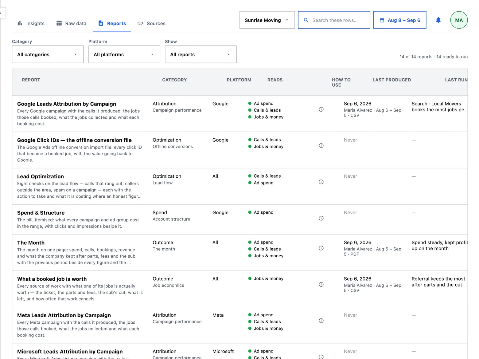The width and height of the screenshot is (479, 359).
Task: Focus the Search these rows field
Action: click(x=334, y=20)
